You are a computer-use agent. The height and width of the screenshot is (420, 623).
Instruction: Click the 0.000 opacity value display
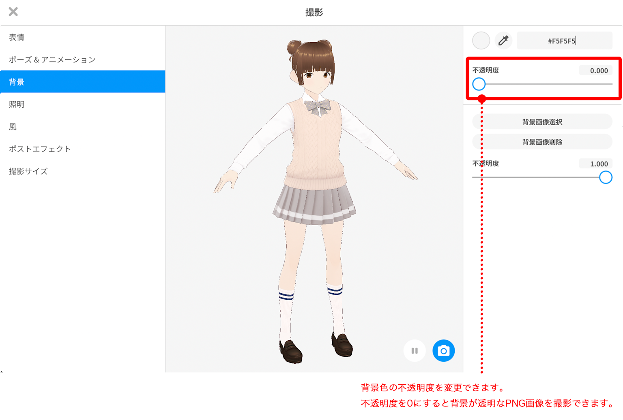pos(596,70)
